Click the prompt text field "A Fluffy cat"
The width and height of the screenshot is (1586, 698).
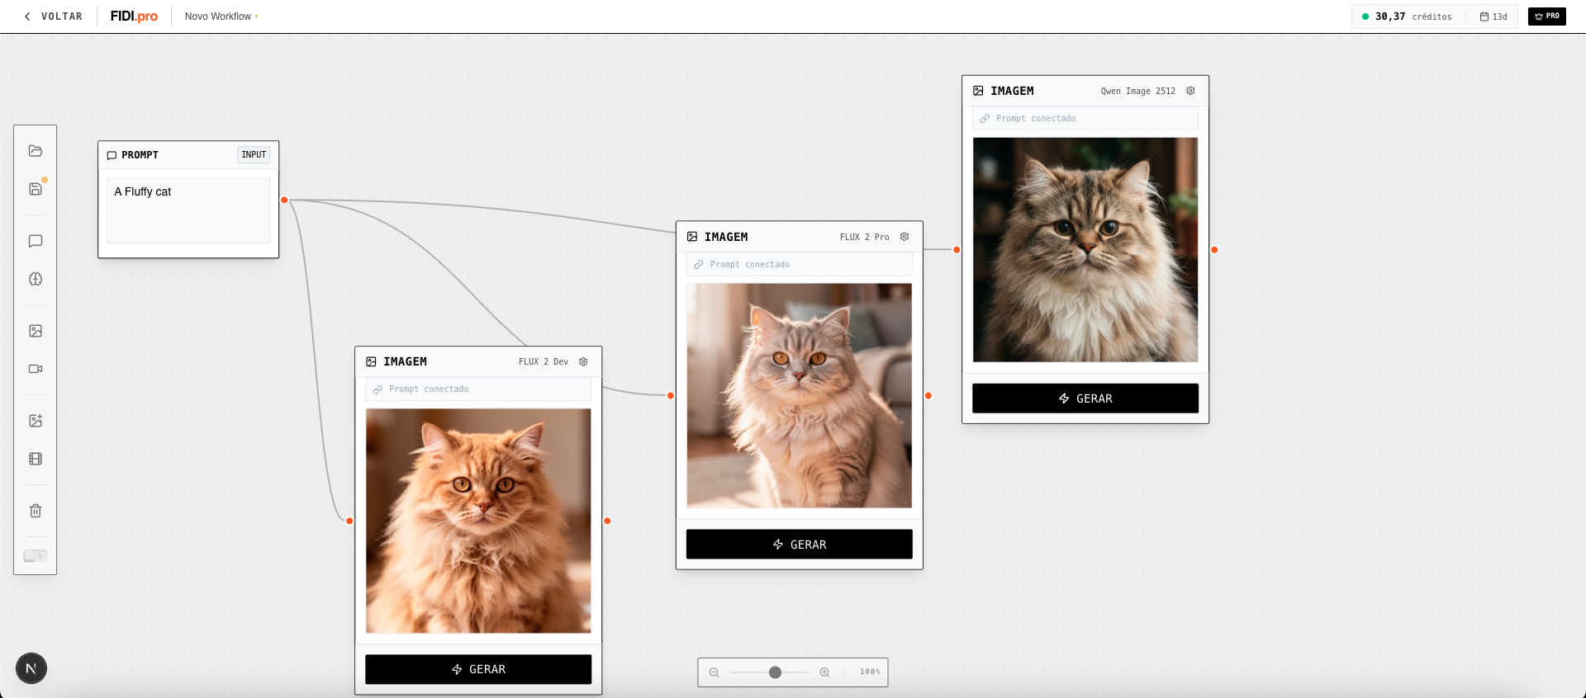click(188, 210)
